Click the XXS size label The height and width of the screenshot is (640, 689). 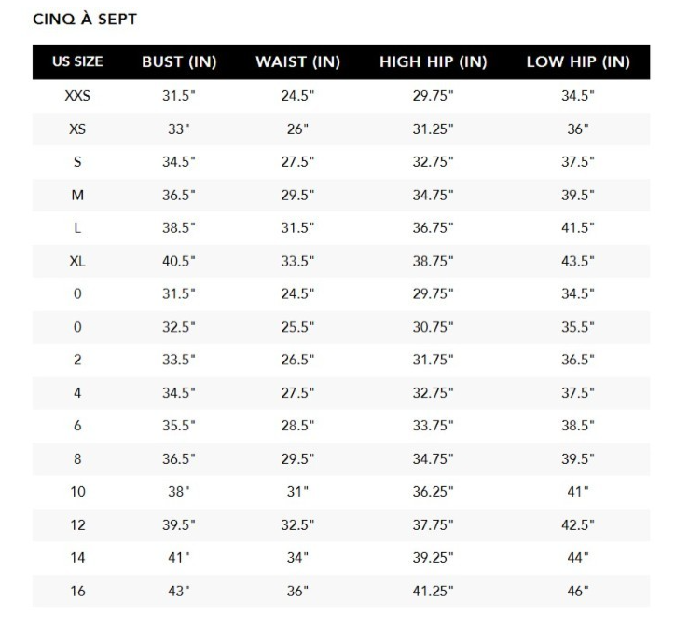77,96
